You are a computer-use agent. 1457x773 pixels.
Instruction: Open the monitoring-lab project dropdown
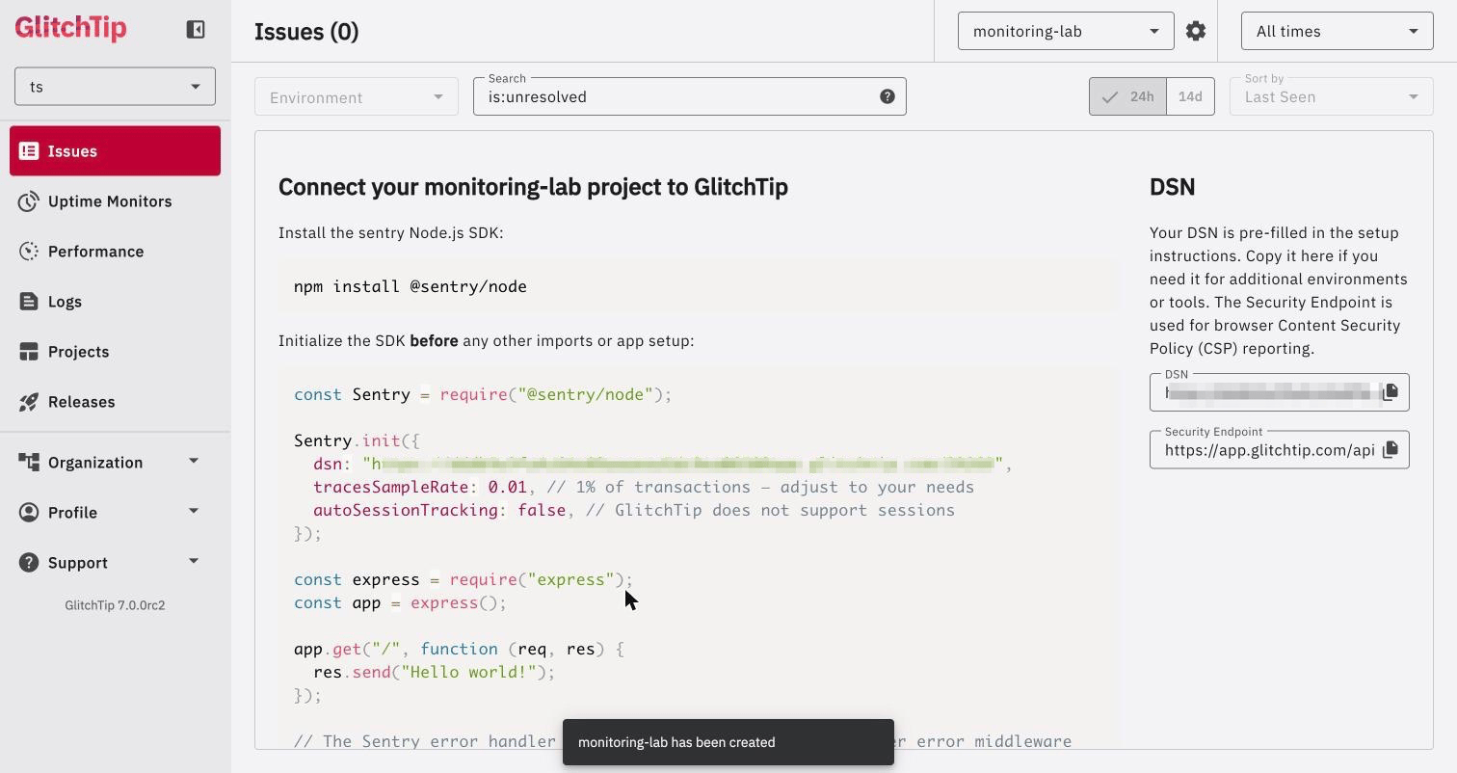tap(1066, 31)
